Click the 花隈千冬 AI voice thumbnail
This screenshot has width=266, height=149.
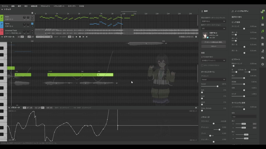pos(205,35)
